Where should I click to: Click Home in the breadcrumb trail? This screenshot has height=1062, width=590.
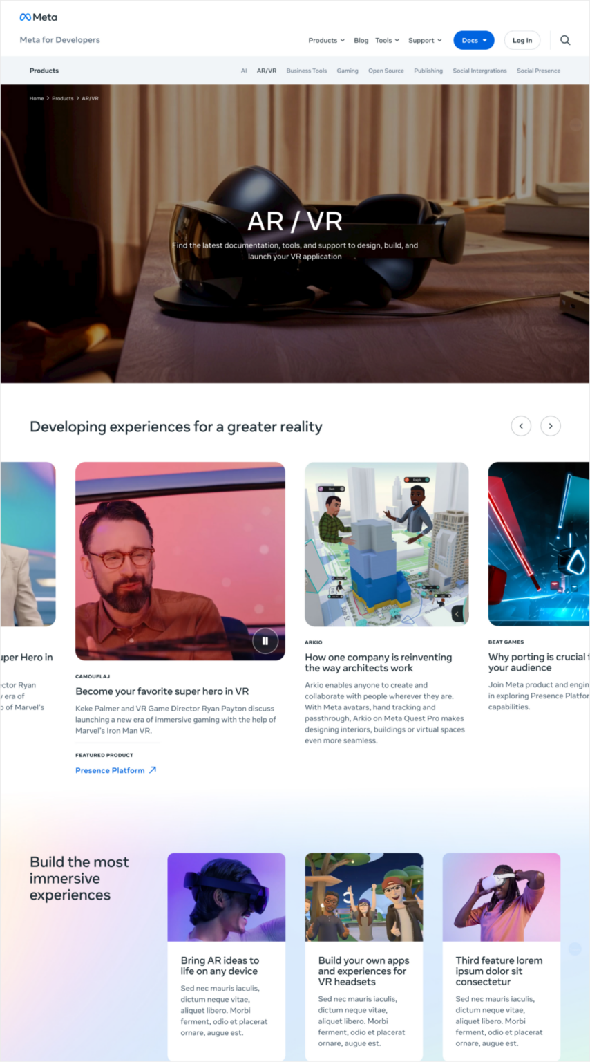(x=36, y=98)
